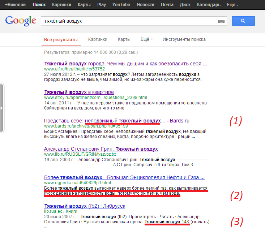Image resolution: width=265 pixels, height=233 pixels.
Task: Click lib.rus.ec › Книги breadcrumb
Action: (61, 211)
